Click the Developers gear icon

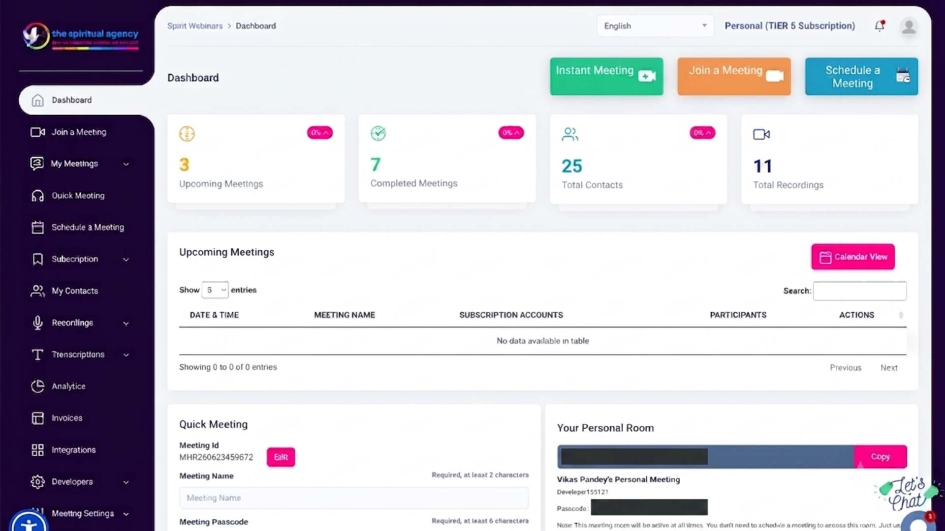click(37, 482)
